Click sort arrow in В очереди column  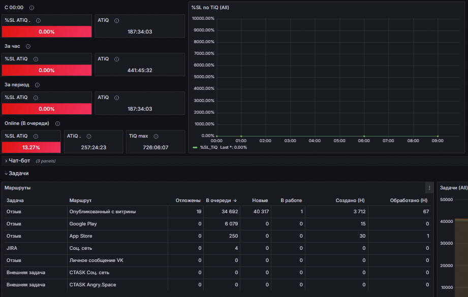(x=235, y=201)
